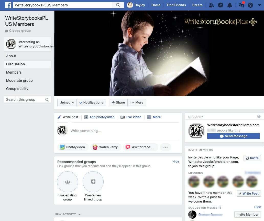Open the Joined dropdown
Viewport: 264px width, 221px height.
point(67,103)
